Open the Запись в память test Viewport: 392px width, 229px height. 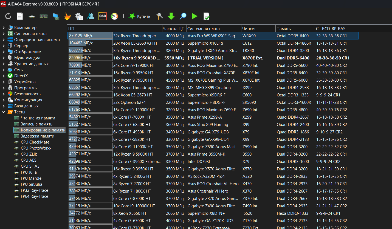36,124
